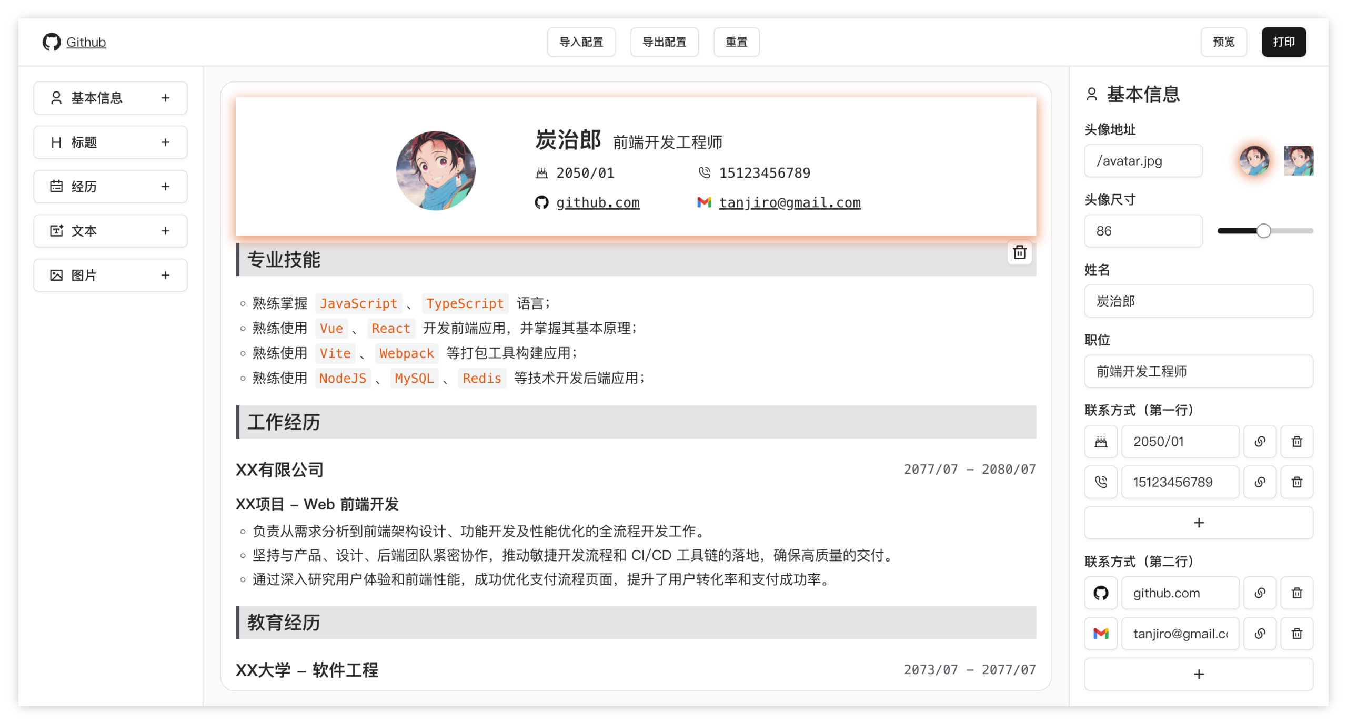The height and width of the screenshot is (724, 1347).
Task: Open tanjiro@gmail.com link in resume header
Action: click(789, 202)
